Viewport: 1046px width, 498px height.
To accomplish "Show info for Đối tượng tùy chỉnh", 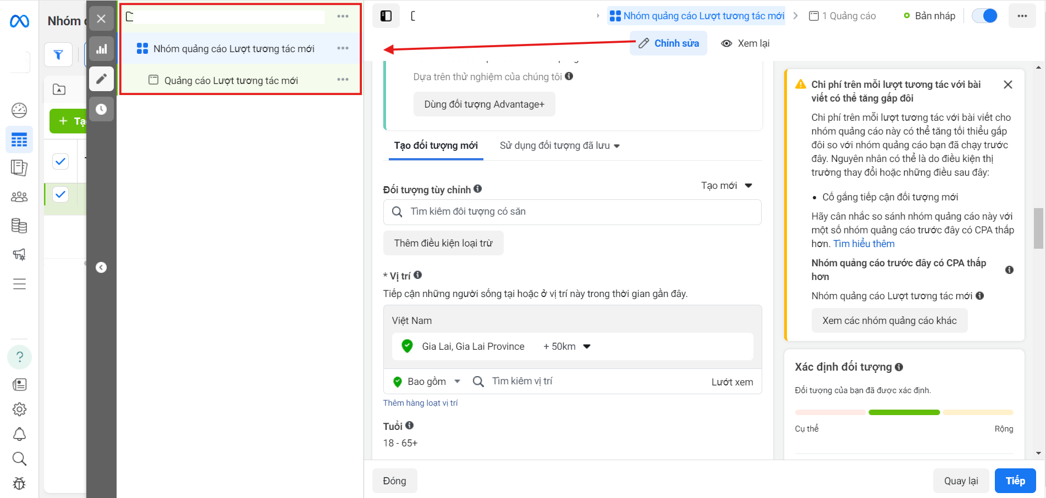I will (477, 189).
